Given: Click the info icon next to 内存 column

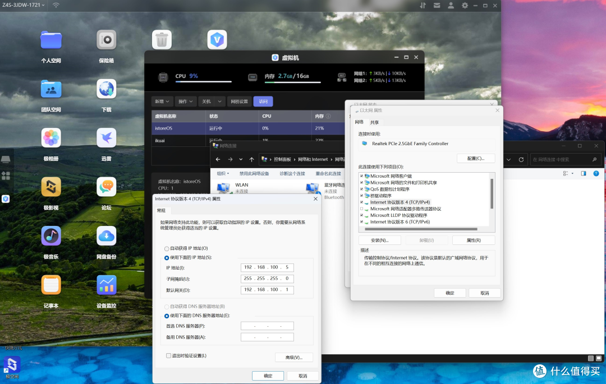Looking at the screenshot, I should pyautogui.click(x=328, y=116).
